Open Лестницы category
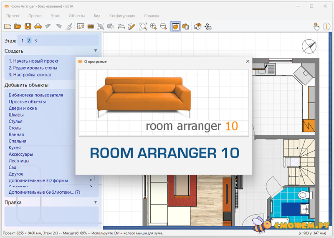The width and height of the screenshot is (334, 238). click(x=19, y=161)
